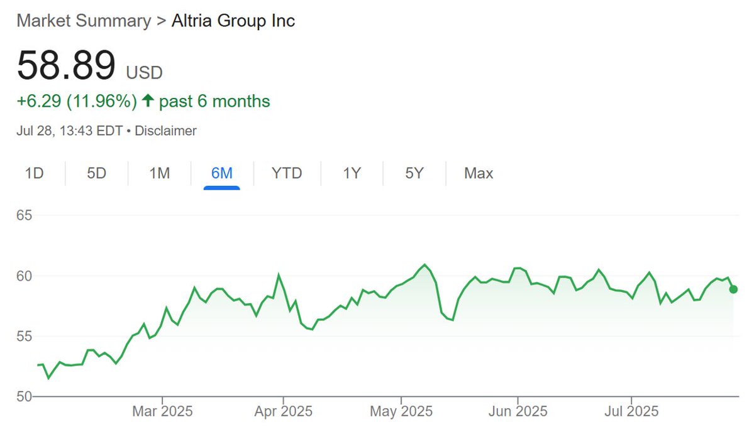The height and width of the screenshot is (432, 754).
Task: Switch to the 5D range tab
Action: coord(97,173)
